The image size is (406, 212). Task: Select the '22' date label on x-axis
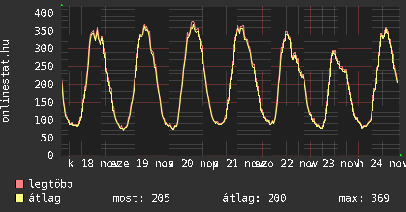287,163
